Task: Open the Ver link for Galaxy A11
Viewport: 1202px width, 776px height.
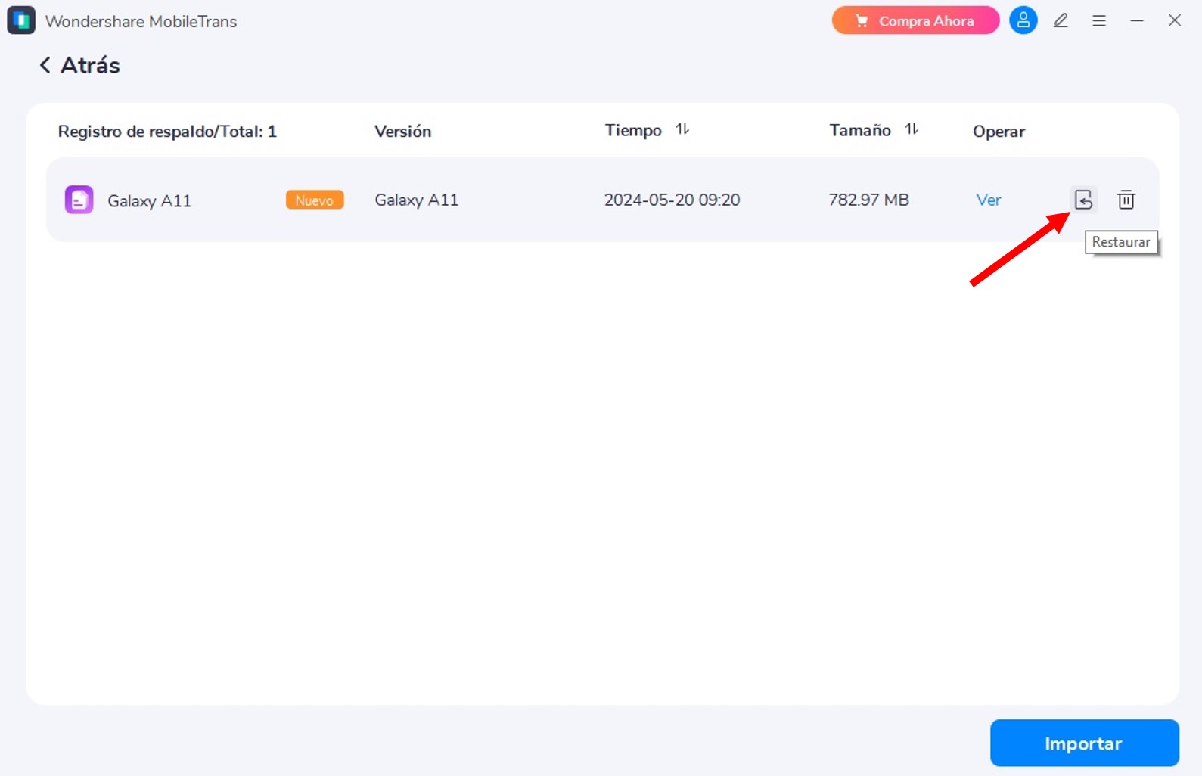Action: [988, 200]
